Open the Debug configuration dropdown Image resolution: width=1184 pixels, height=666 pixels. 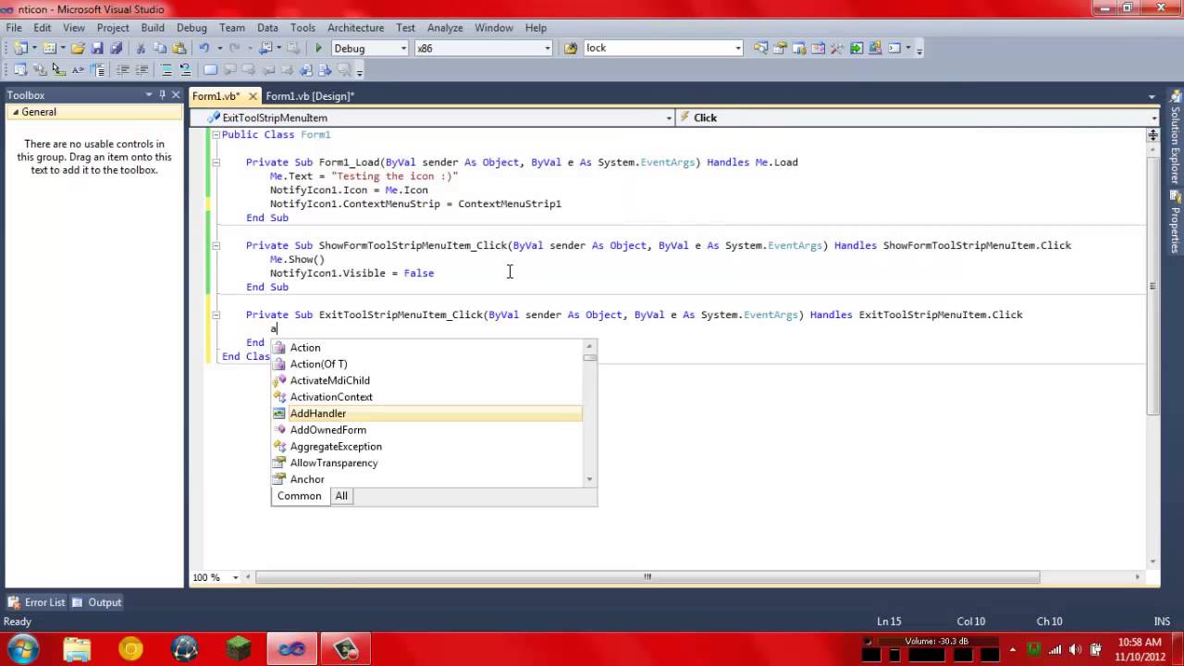(x=402, y=48)
